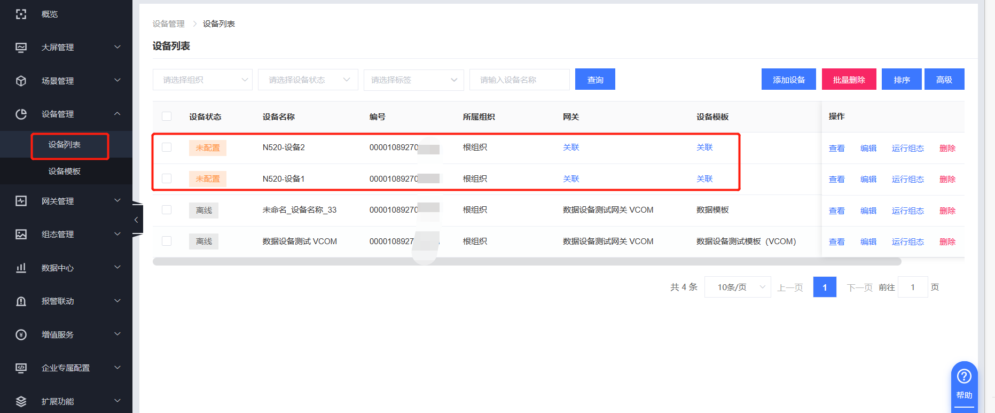The height and width of the screenshot is (413, 995).
Task: Collapse the sidebar with the arrow handle
Action: [x=137, y=220]
